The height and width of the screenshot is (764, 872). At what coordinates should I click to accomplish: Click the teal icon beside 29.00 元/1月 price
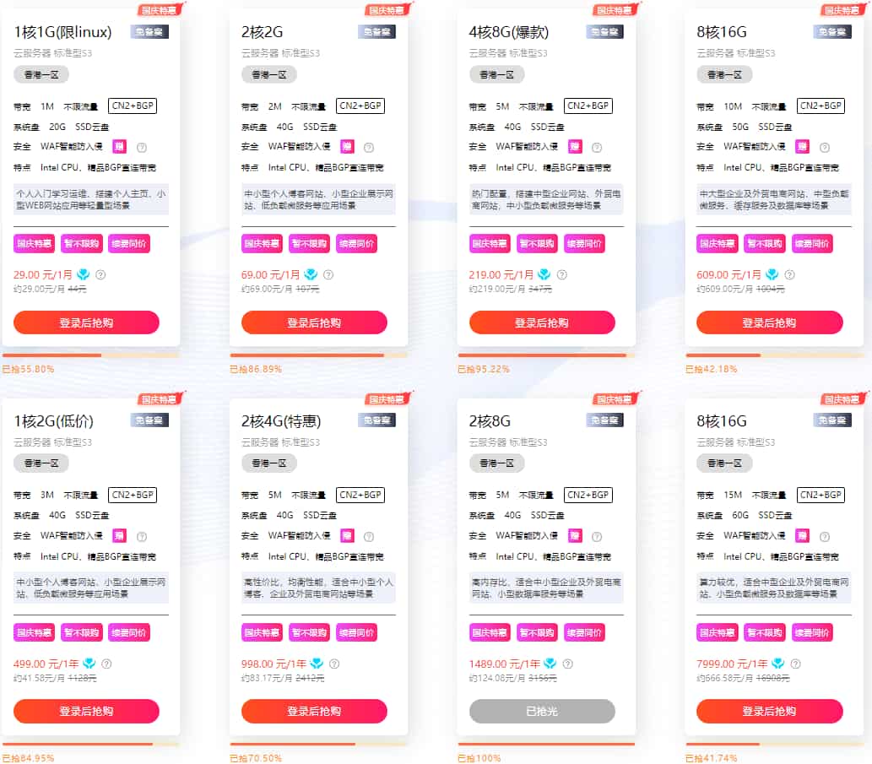pyautogui.click(x=83, y=274)
